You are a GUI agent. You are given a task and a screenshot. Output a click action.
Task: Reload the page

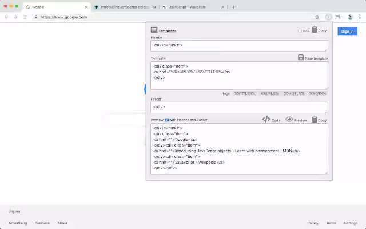[x=25, y=17]
